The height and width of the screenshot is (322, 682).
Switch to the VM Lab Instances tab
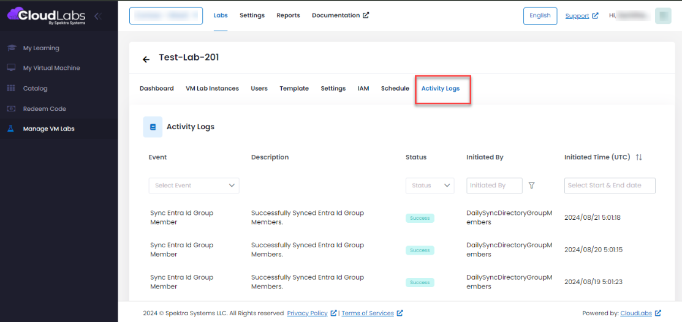click(x=212, y=88)
